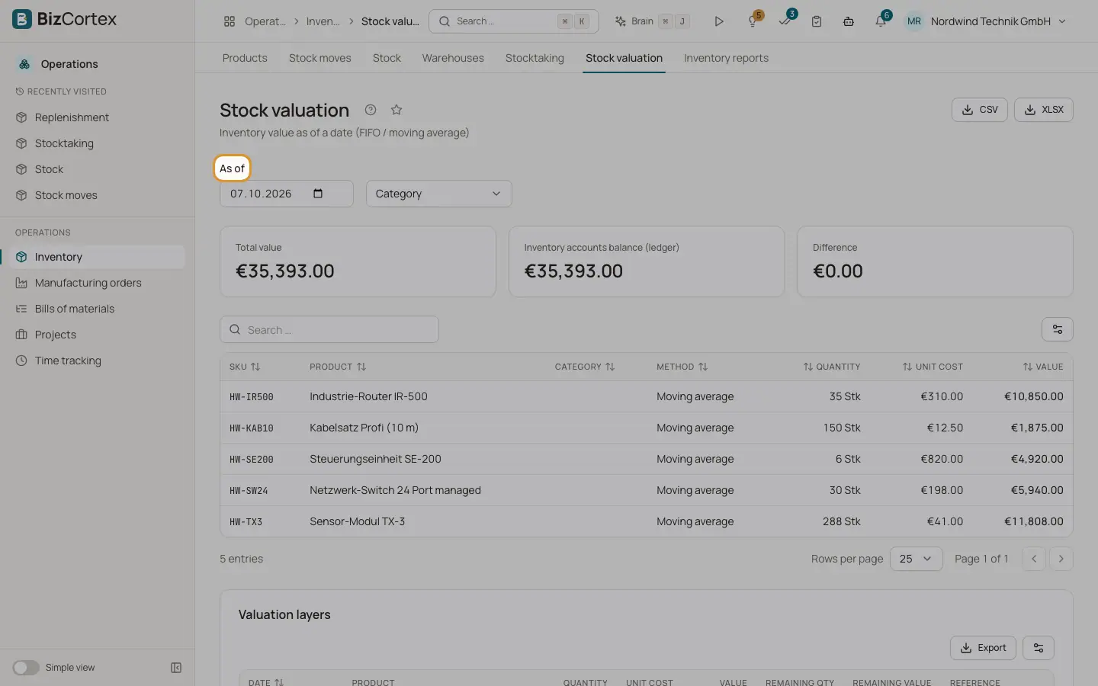Go to next page arrow
The width and height of the screenshot is (1098, 686).
coord(1061,559)
